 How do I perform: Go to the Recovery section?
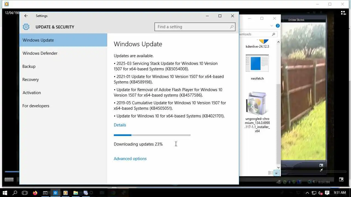(x=63, y=79)
